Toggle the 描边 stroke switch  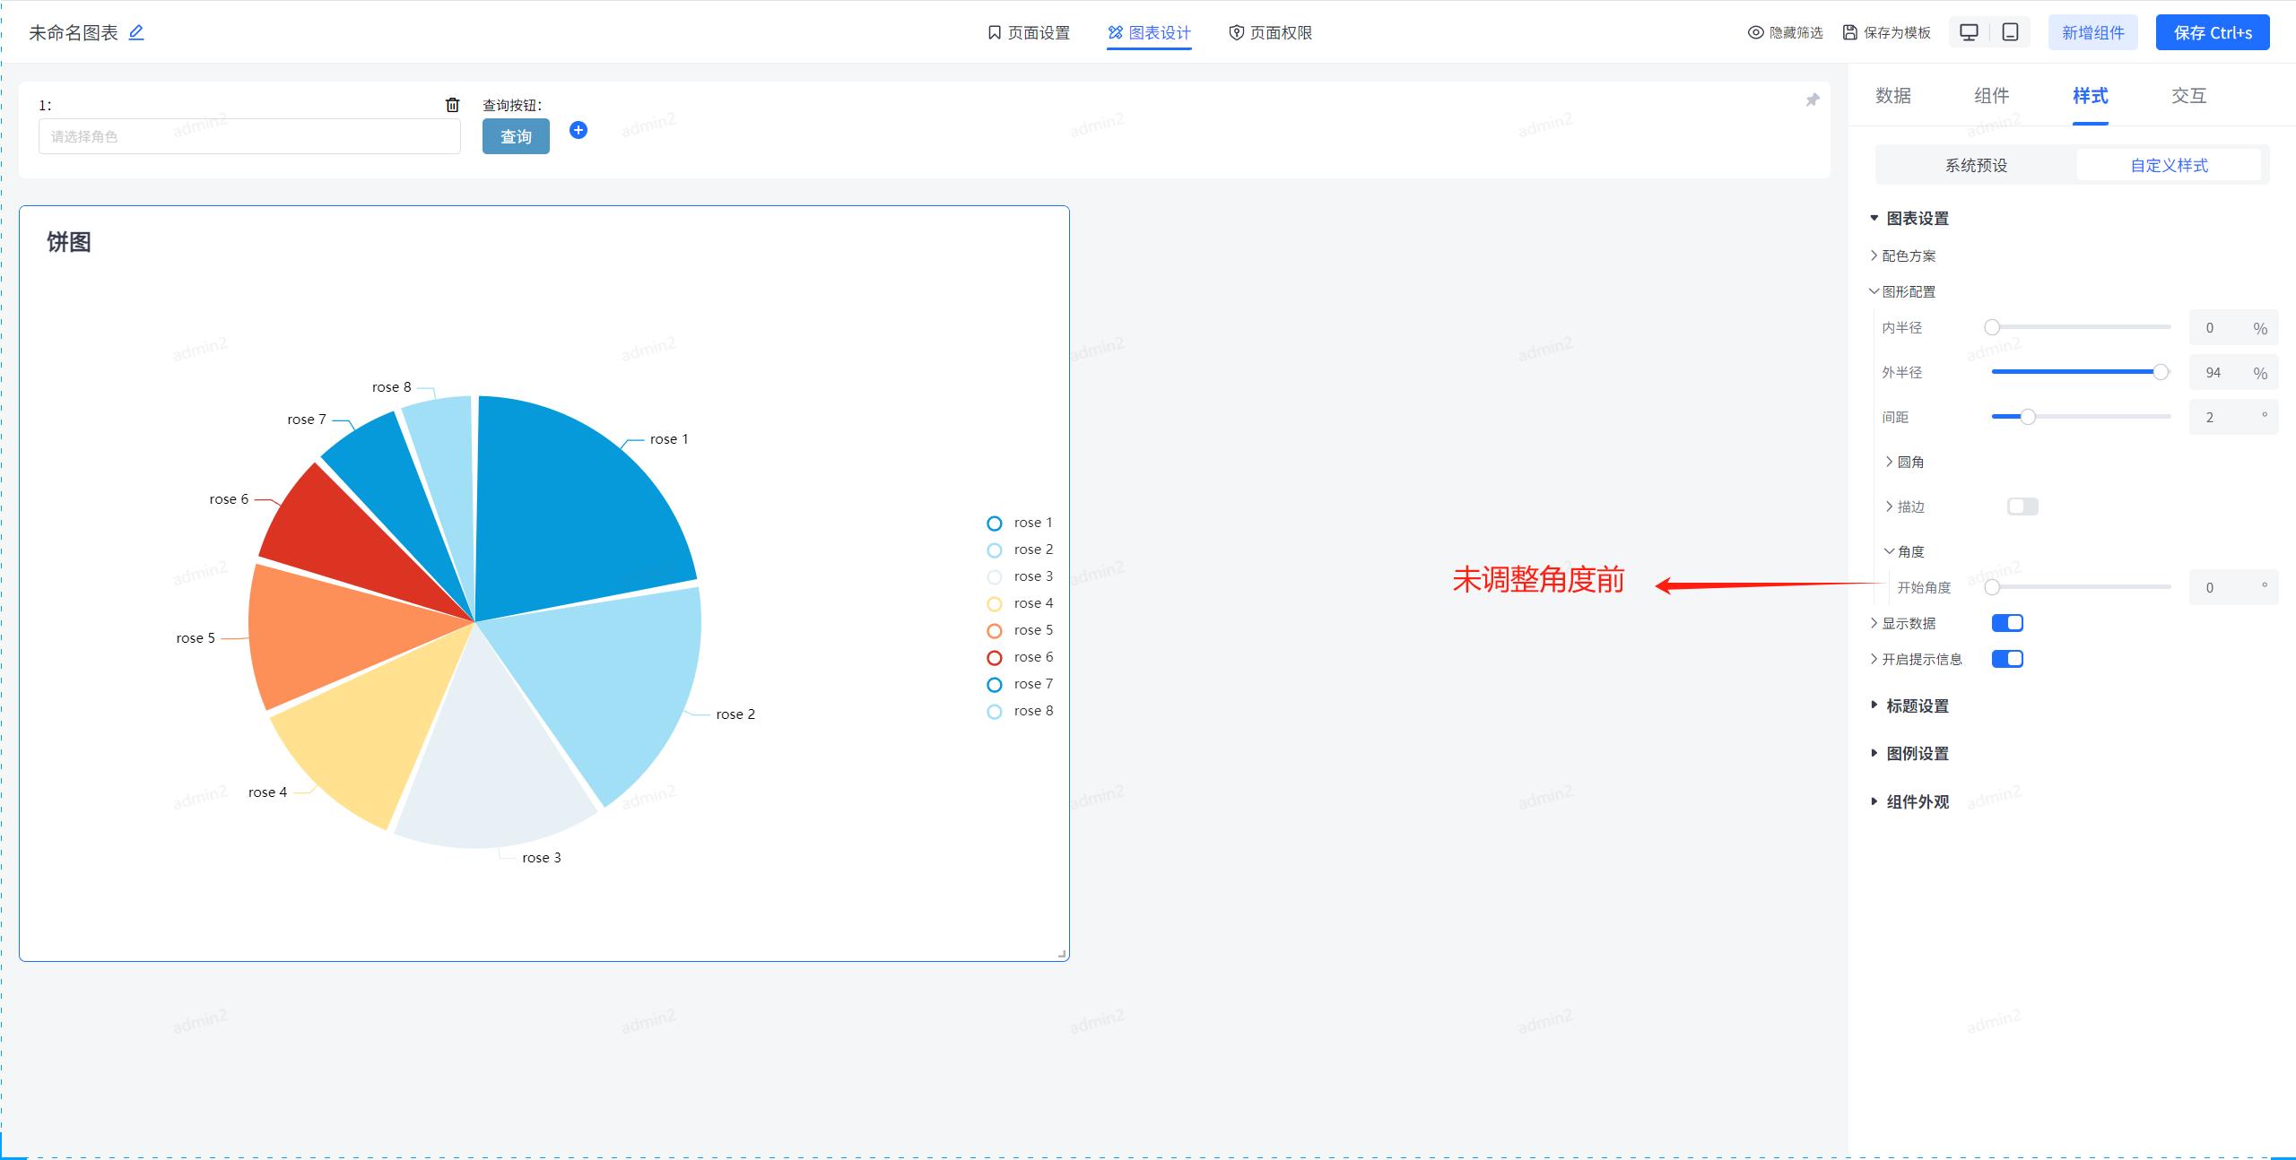(2022, 506)
